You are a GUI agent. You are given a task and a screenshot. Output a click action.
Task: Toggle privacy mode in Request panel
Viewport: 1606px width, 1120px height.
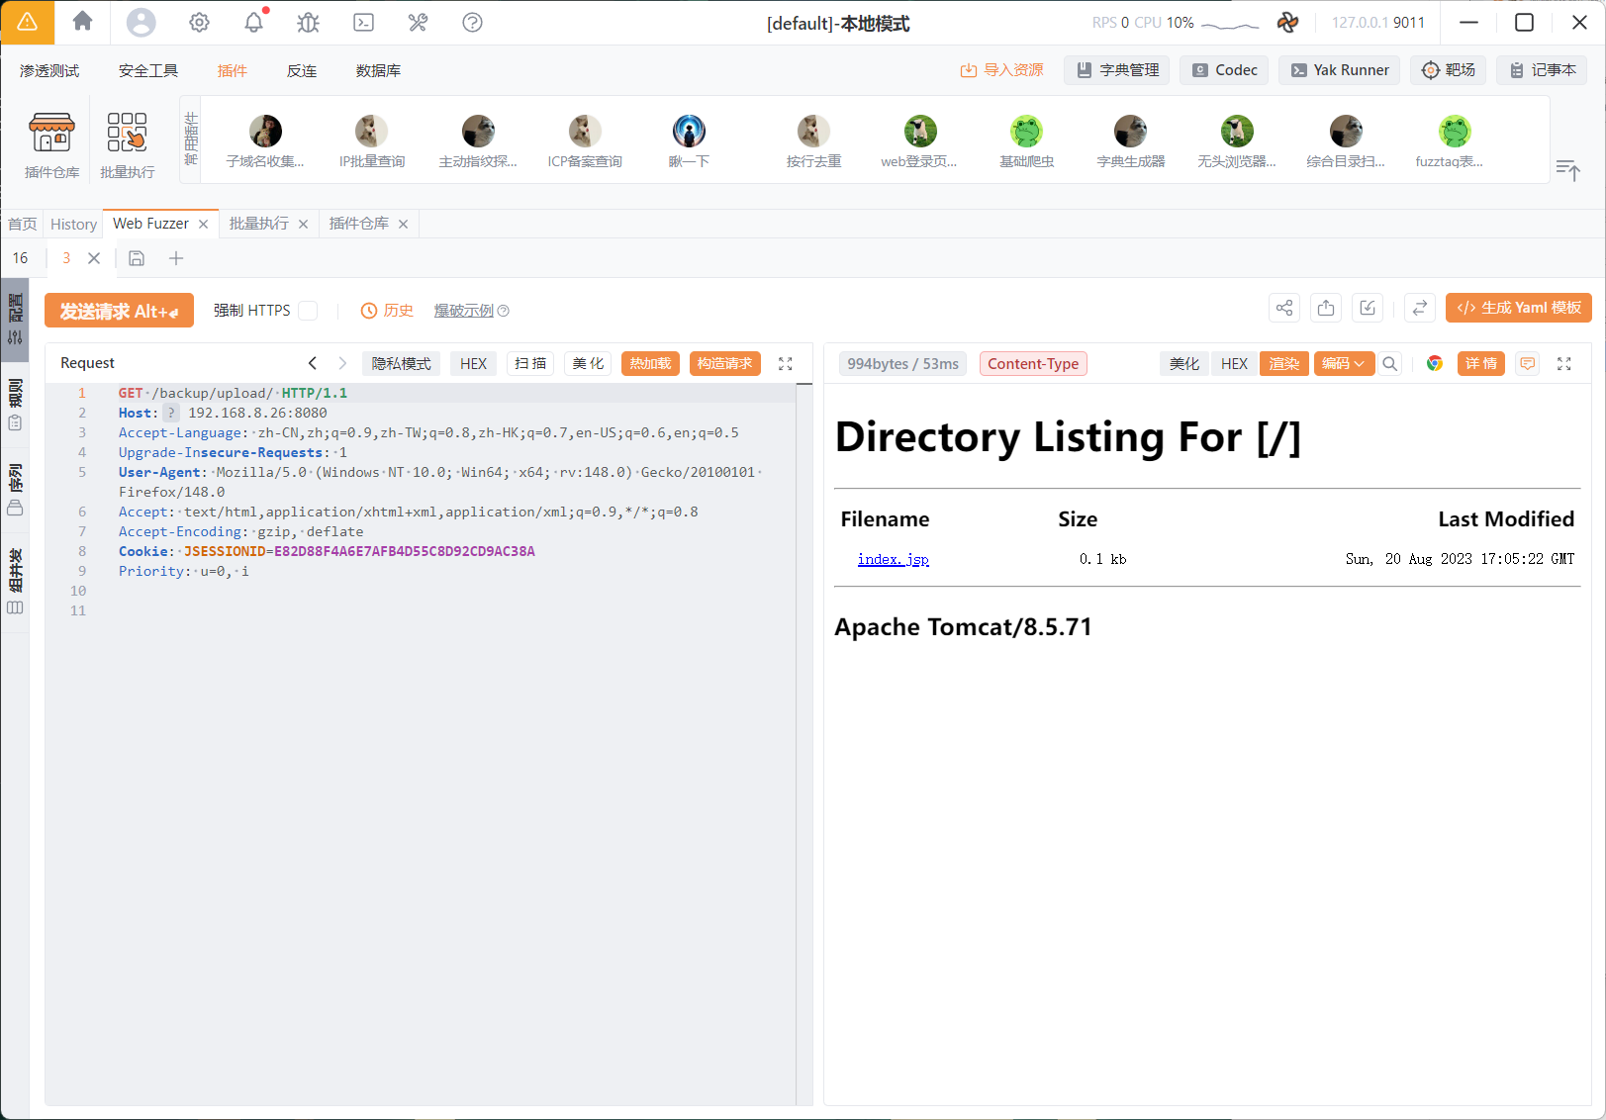(401, 363)
